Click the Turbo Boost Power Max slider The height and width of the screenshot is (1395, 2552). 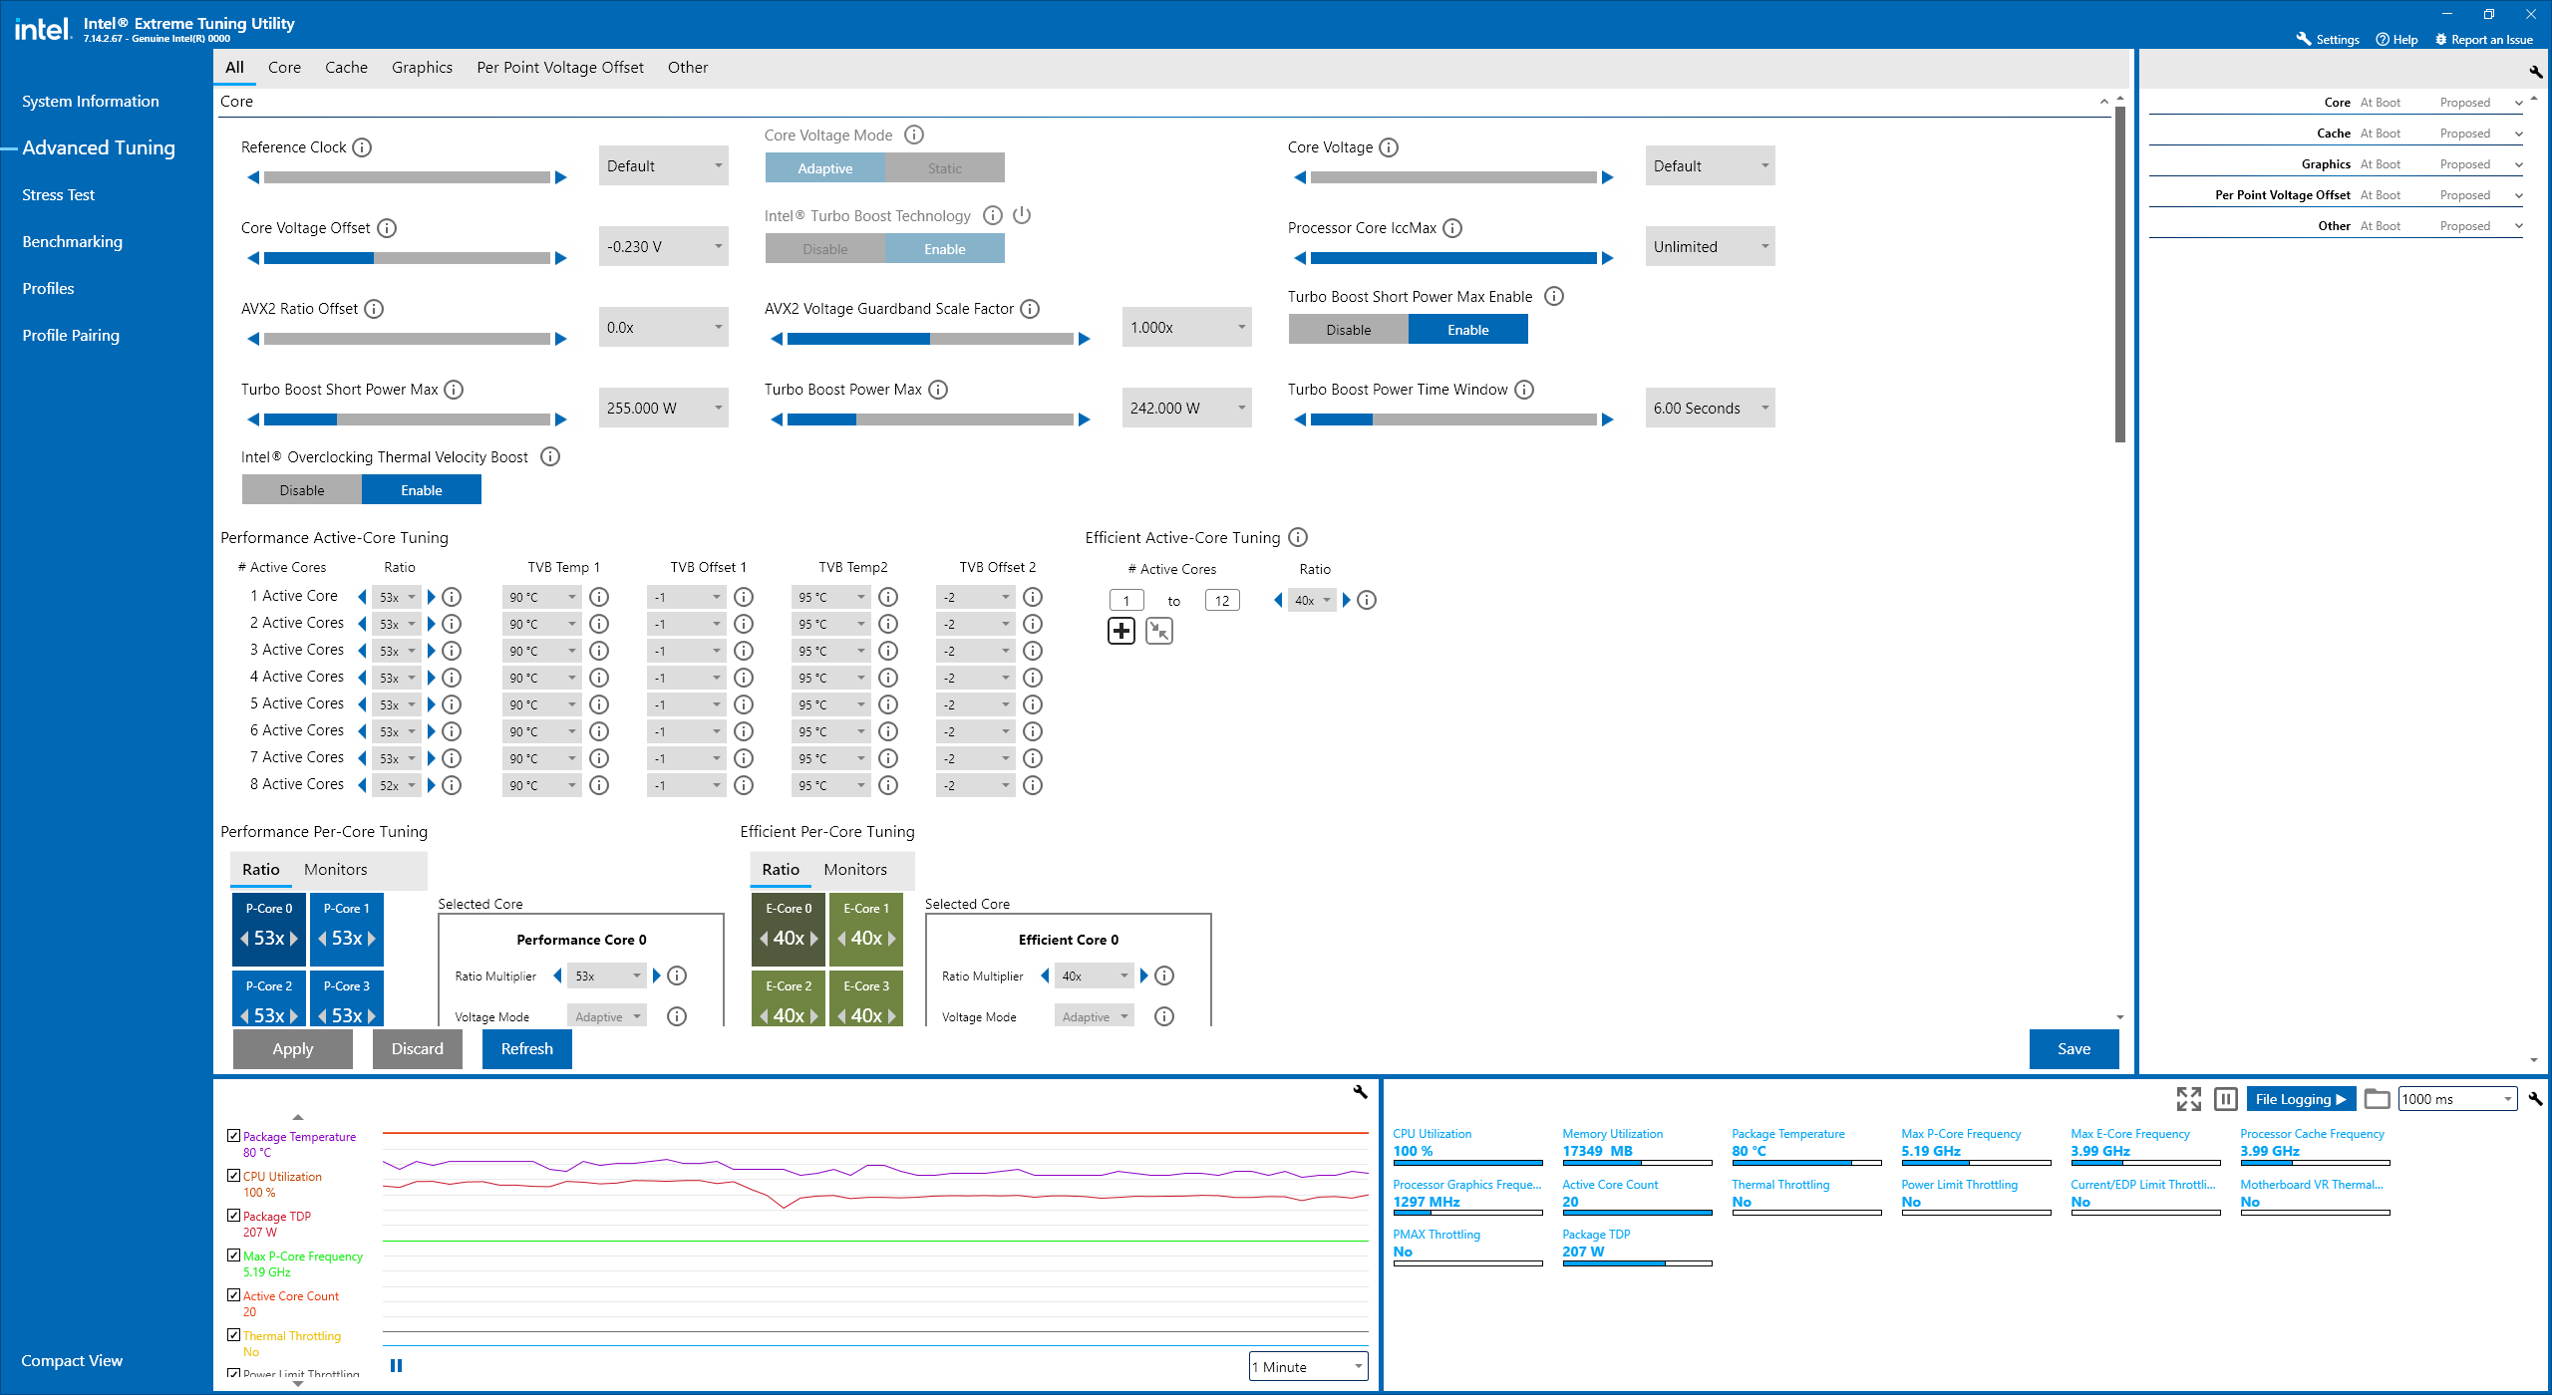coord(930,420)
